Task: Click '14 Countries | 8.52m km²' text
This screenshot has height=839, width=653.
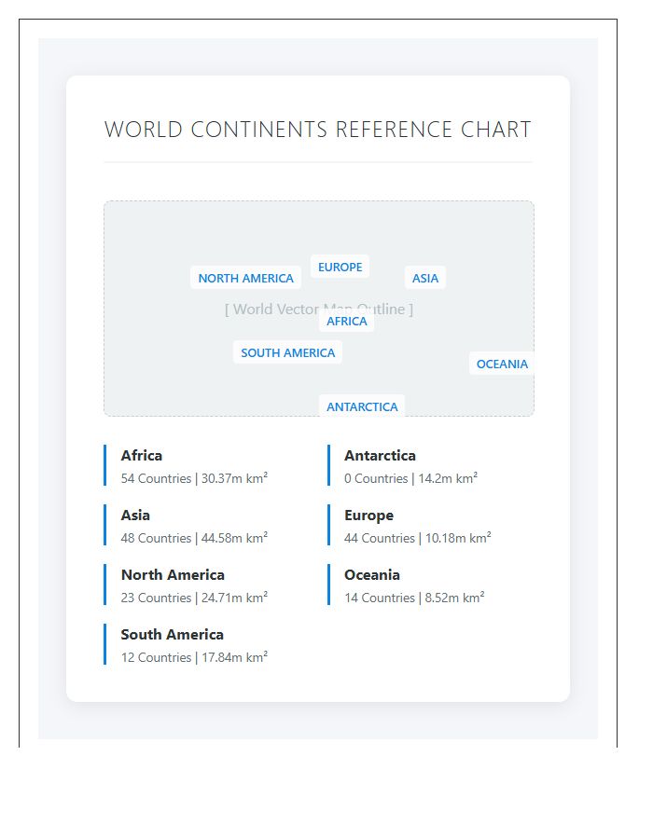Action: tap(415, 598)
